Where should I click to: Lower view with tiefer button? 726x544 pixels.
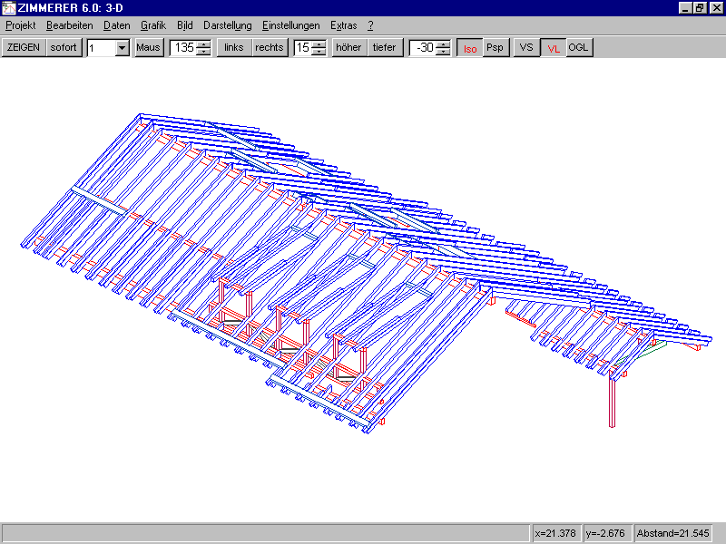click(x=385, y=48)
